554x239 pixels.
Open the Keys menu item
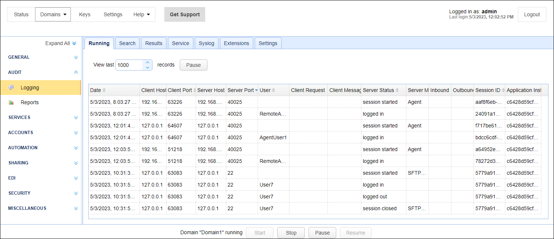85,14
